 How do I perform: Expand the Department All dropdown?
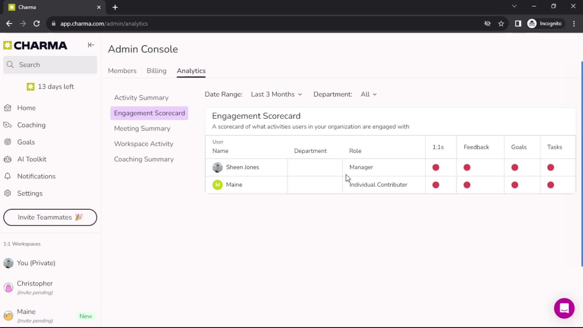[x=368, y=94]
